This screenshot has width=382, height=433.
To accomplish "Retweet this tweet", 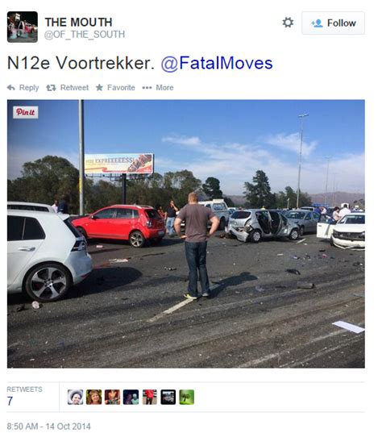I will click(x=68, y=88).
